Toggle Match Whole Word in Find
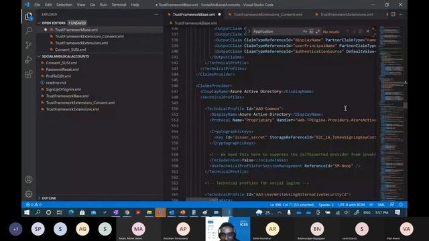The height and width of the screenshot is (241, 429). tap(311, 31)
